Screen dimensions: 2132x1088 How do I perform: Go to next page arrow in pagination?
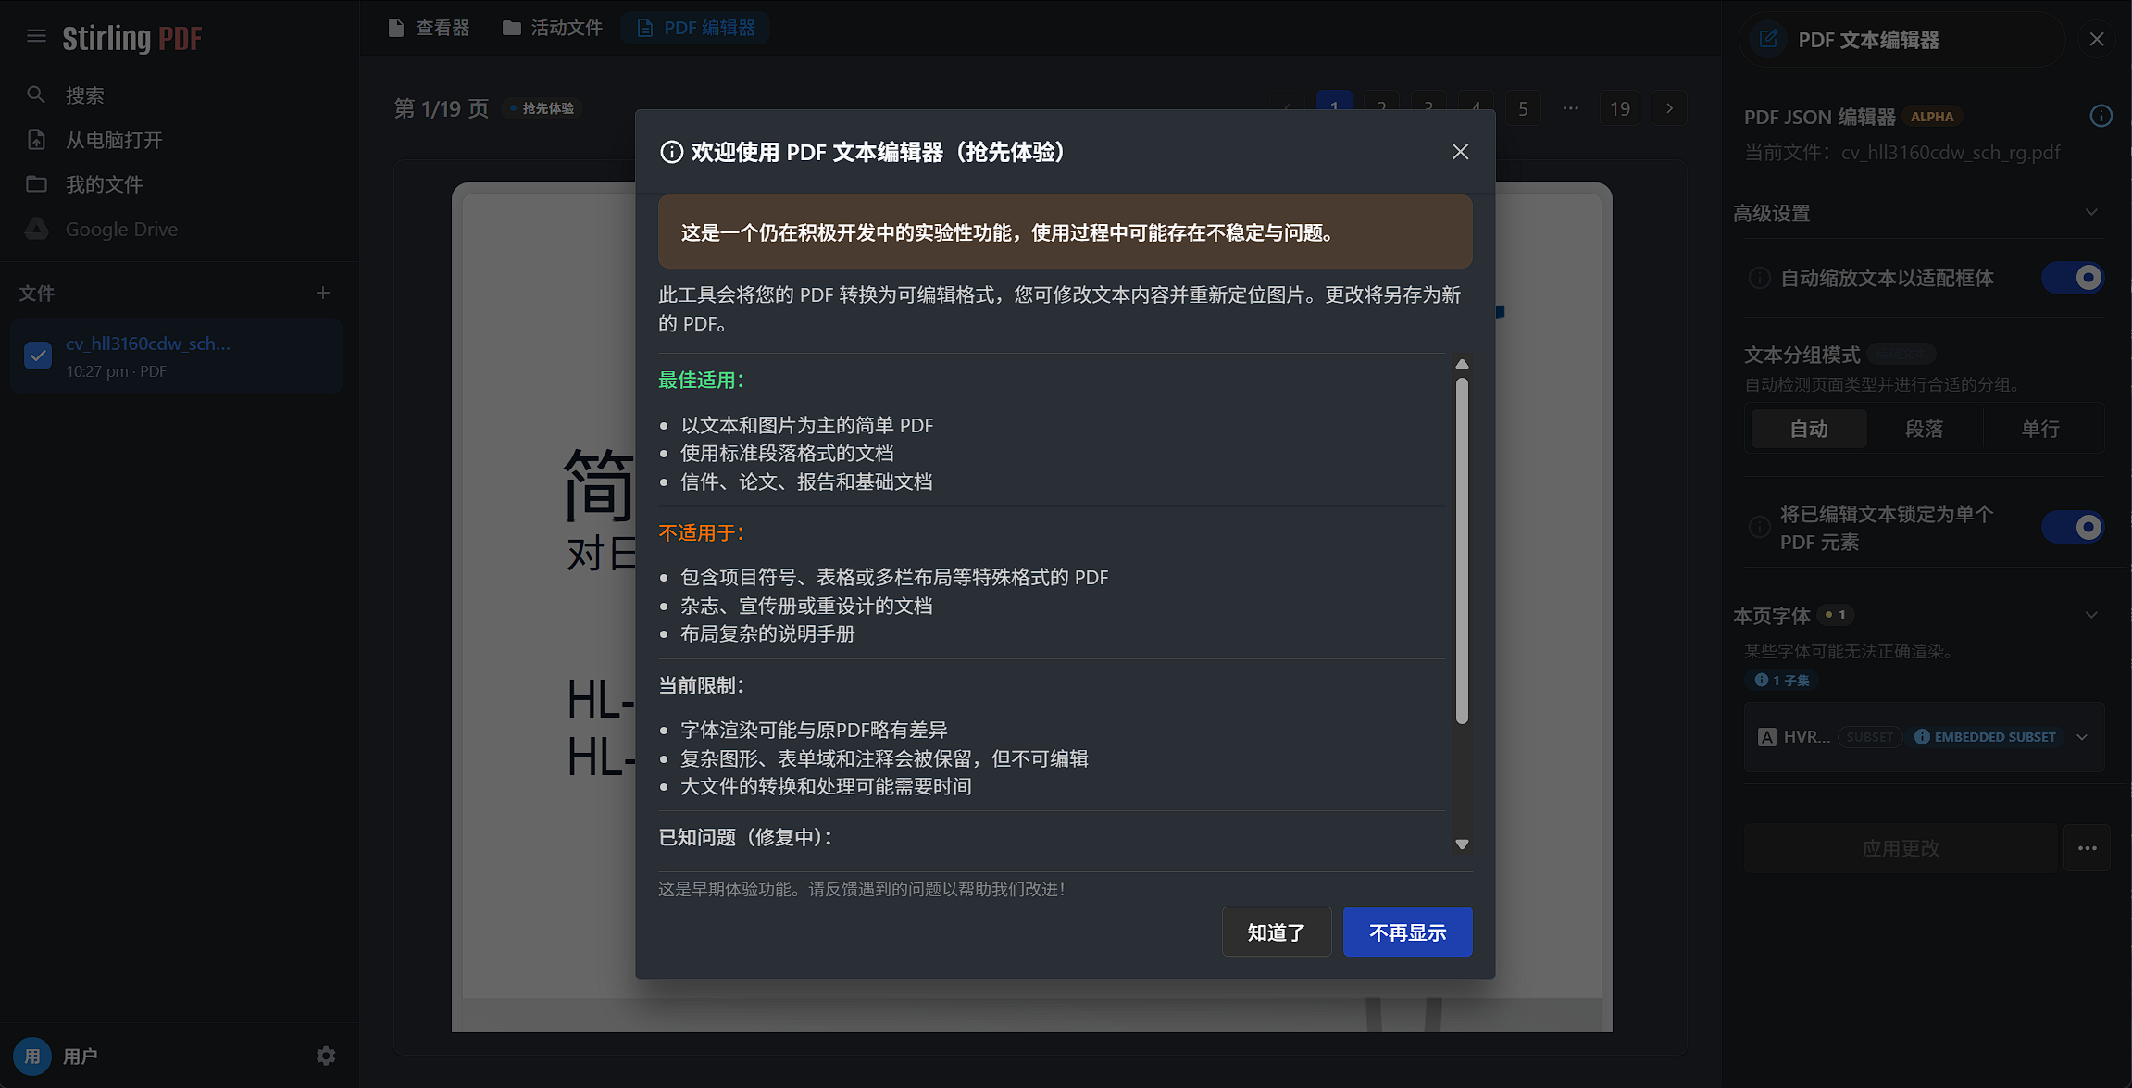click(x=1669, y=108)
